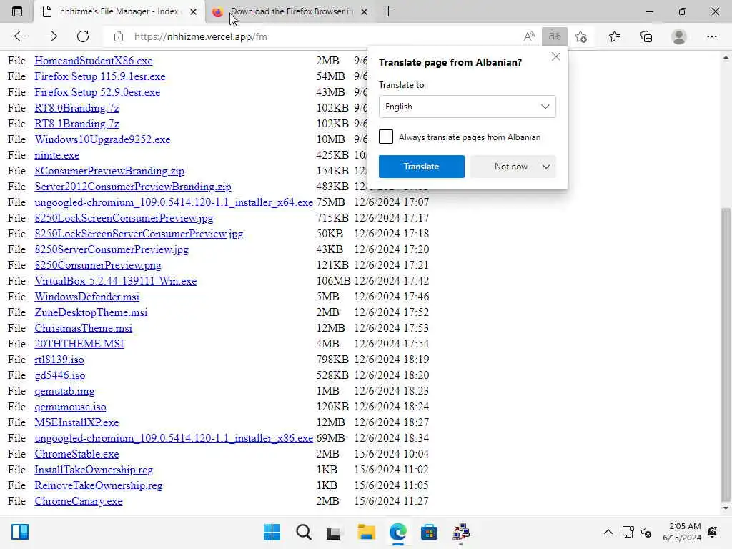Image resolution: width=732 pixels, height=549 pixels.
Task: Open ChromeCanary.exe link
Action: [79, 501]
